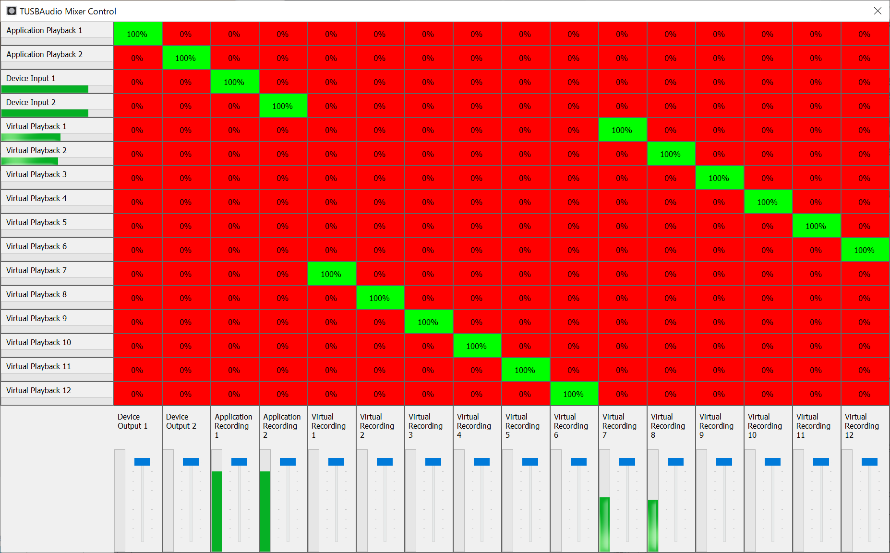This screenshot has width=890, height=553.
Task: Click the Virtual Recording 3 fader handle
Action: click(433, 462)
